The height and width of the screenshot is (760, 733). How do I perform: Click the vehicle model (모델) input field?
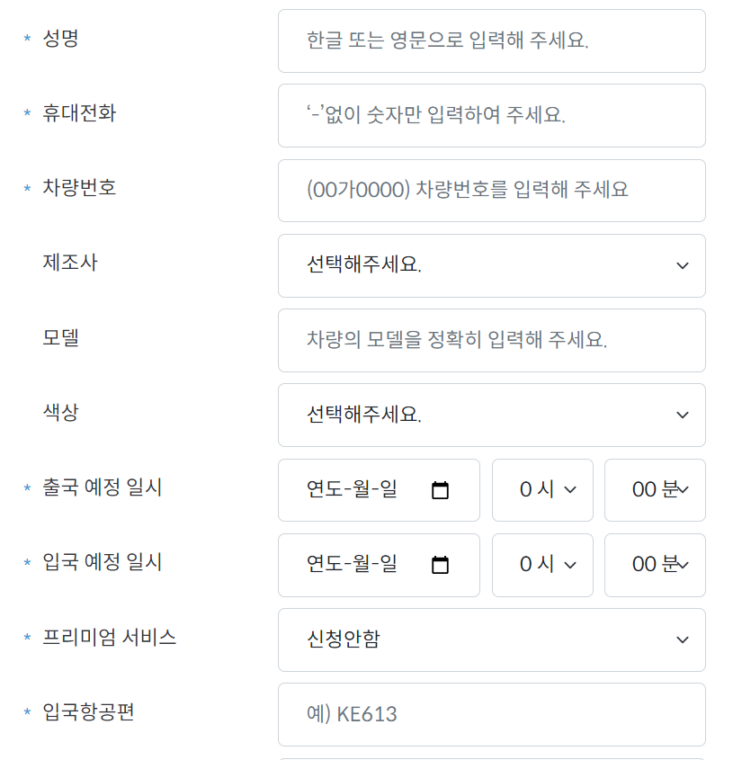(490, 340)
